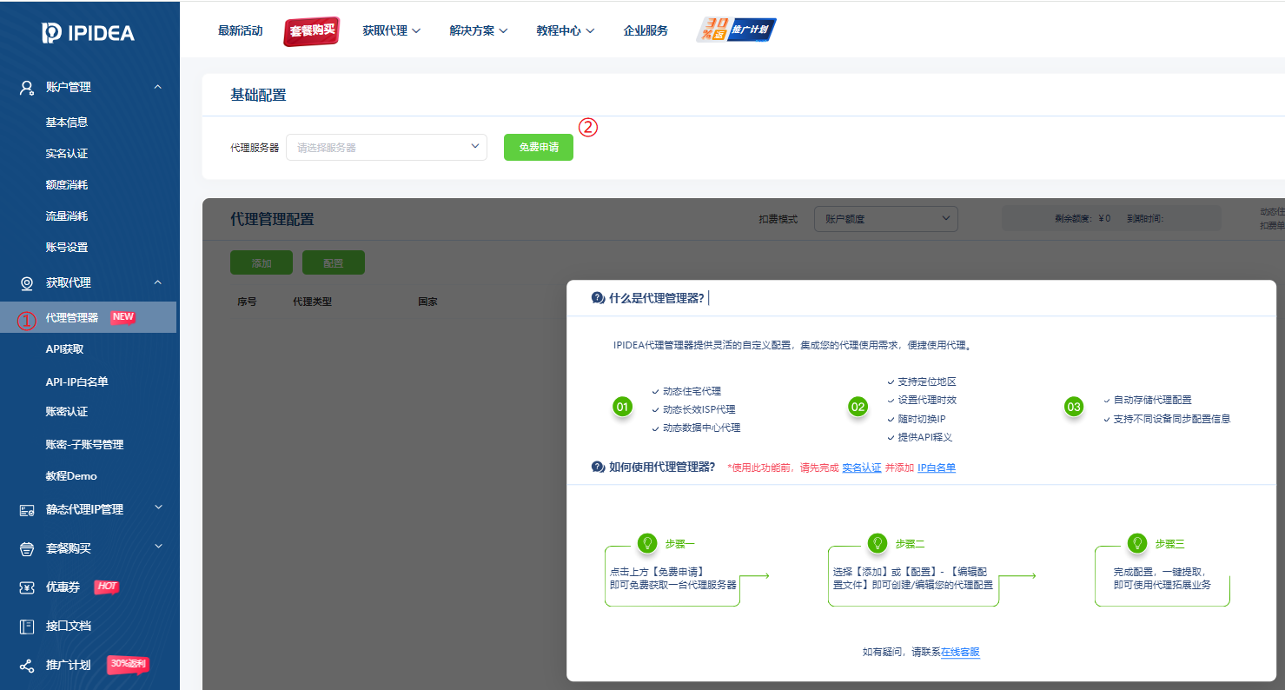Click the green 03 circle
The height and width of the screenshot is (690, 1285).
(x=1074, y=407)
